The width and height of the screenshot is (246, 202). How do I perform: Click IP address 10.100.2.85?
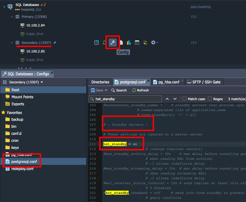[x=35, y=51]
